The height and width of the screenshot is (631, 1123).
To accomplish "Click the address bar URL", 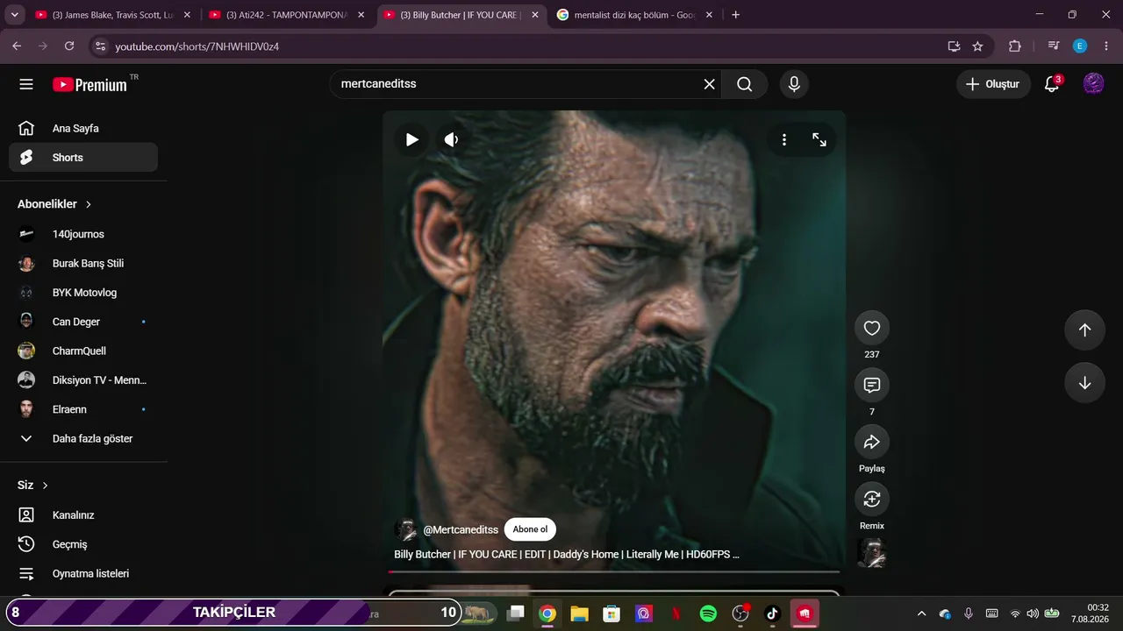I will 197,46.
